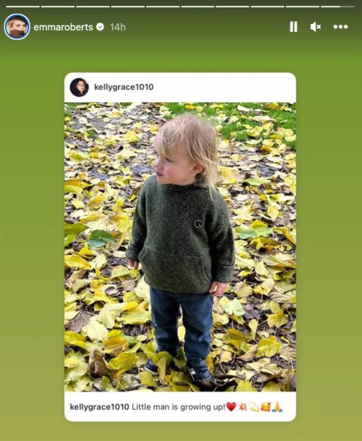Click the emmaroberts username

63,27
